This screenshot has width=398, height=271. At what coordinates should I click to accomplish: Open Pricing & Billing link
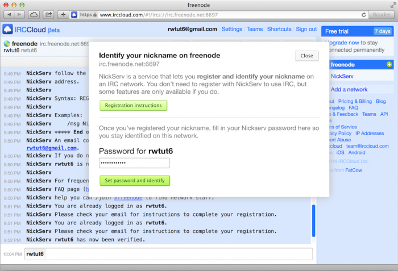coord(355,101)
